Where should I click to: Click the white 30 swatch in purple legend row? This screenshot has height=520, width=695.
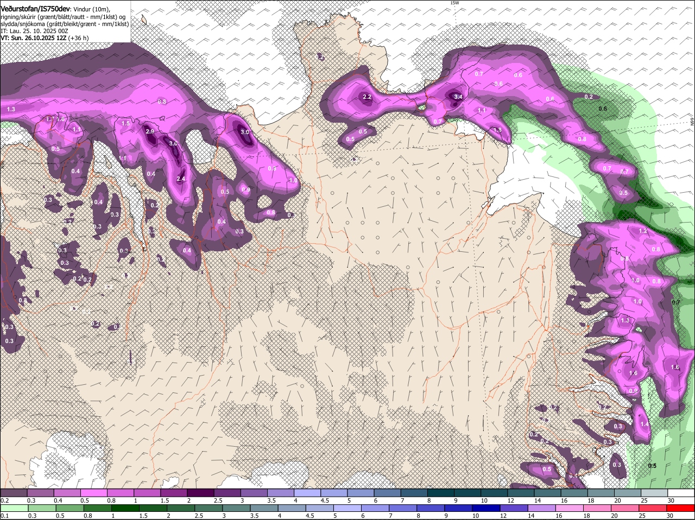tap(681, 492)
